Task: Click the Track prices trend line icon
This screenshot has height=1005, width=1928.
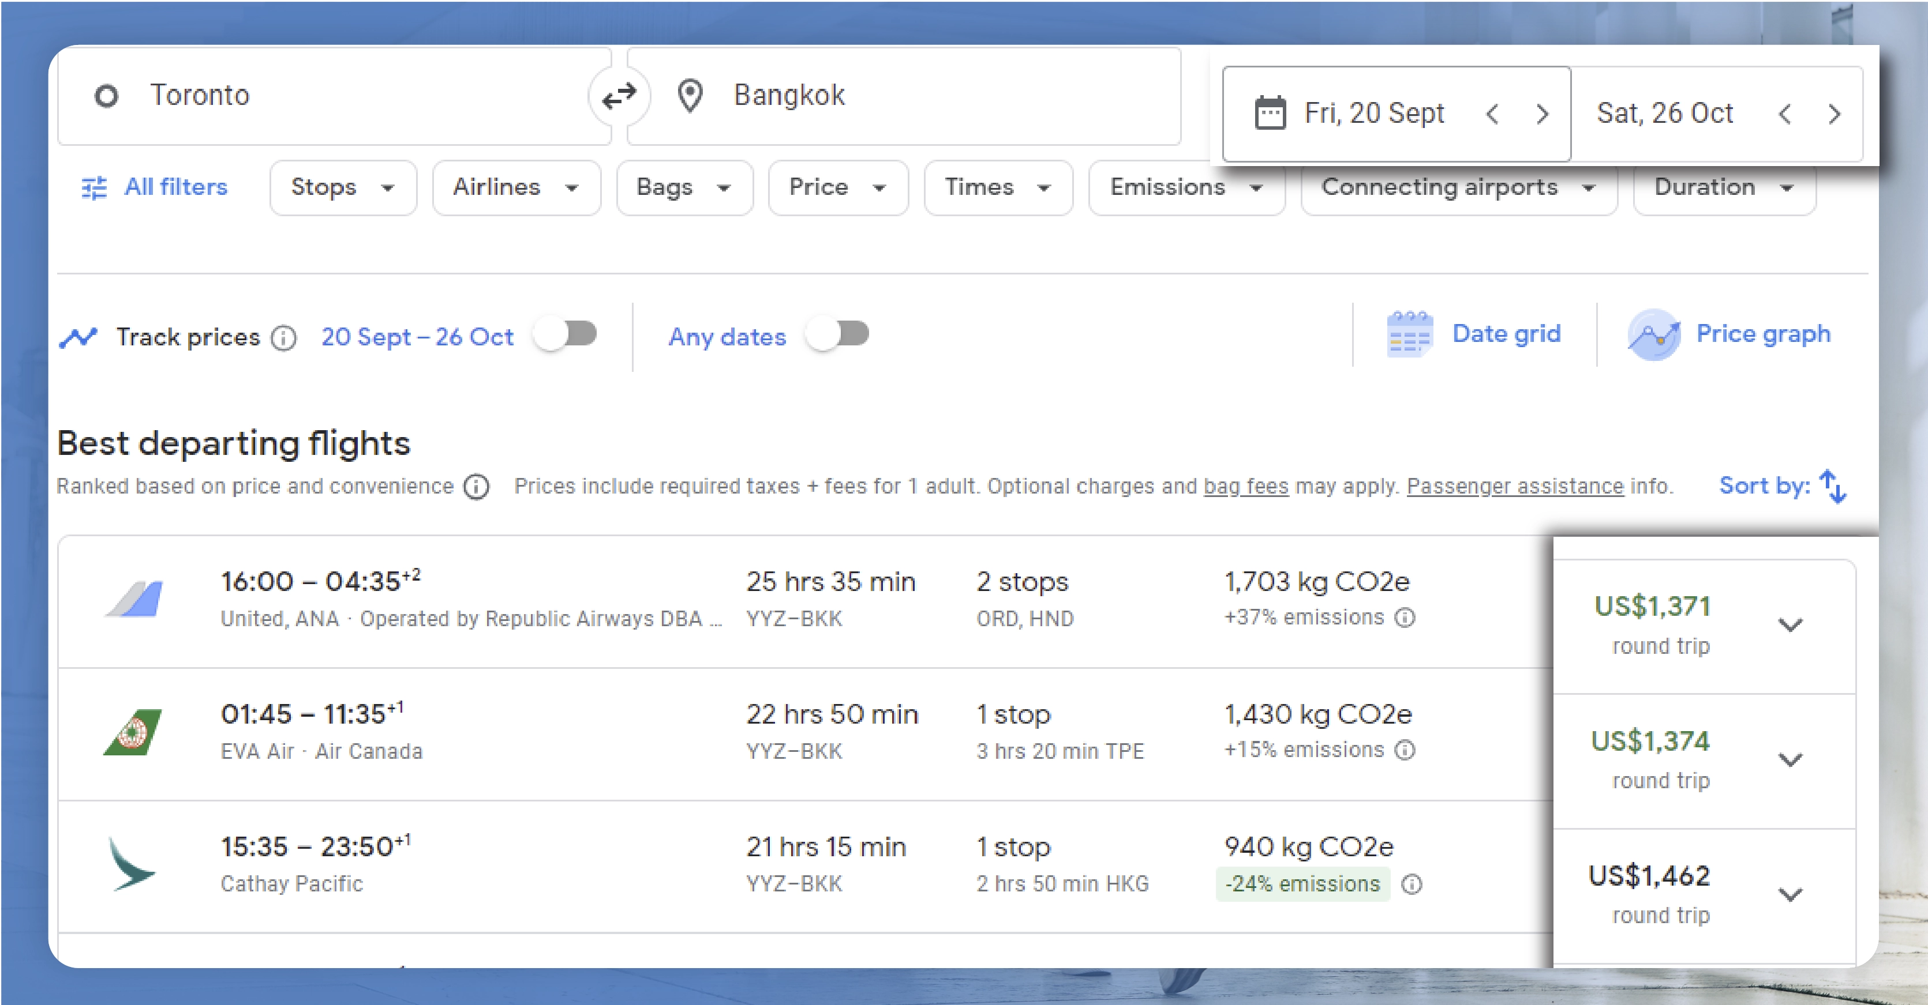Action: click(78, 337)
